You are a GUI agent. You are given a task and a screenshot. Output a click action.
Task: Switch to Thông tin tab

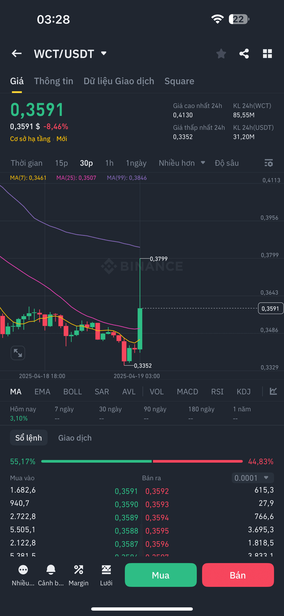tap(54, 81)
